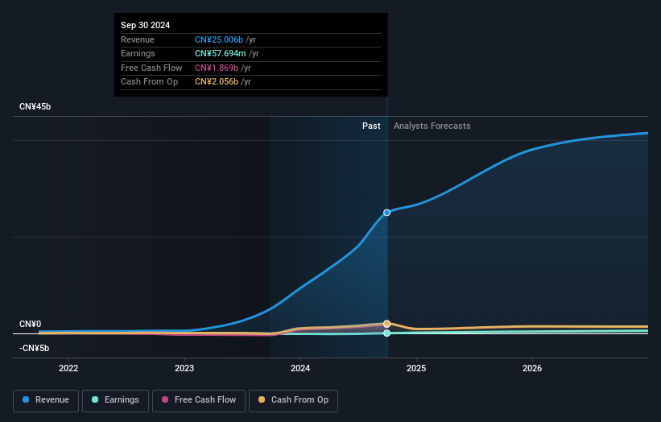Click the Cash From Op data point marker
This screenshot has width=661, height=422.
pos(386,324)
